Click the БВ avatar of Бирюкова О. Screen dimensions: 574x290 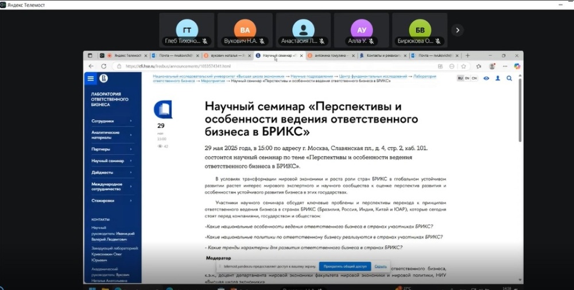[x=420, y=30]
